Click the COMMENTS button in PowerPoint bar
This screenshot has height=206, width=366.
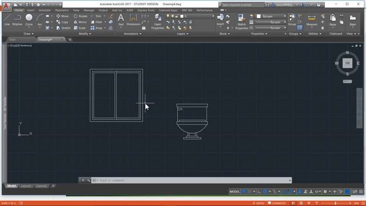click(277, 204)
